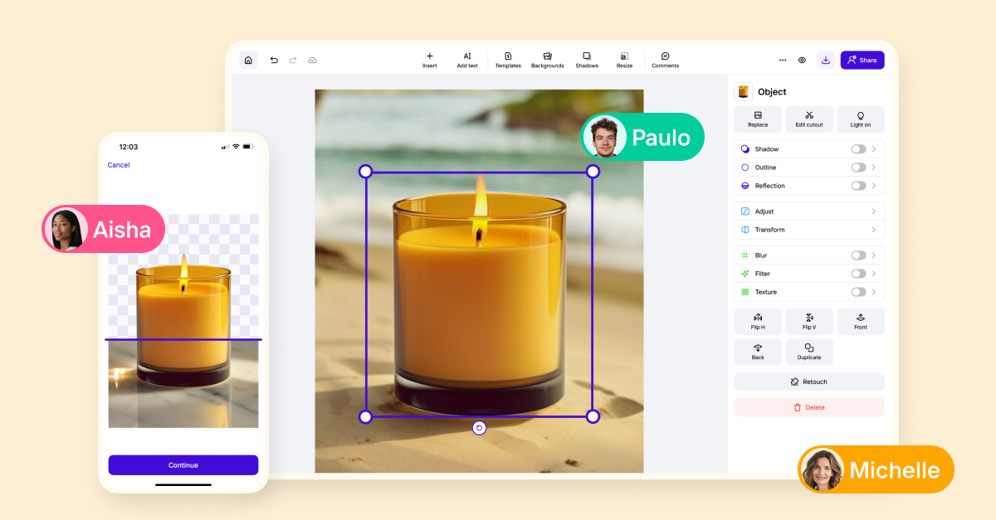Open the Backgrounds library
Viewport: 996px width, 520px height.
pos(547,59)
